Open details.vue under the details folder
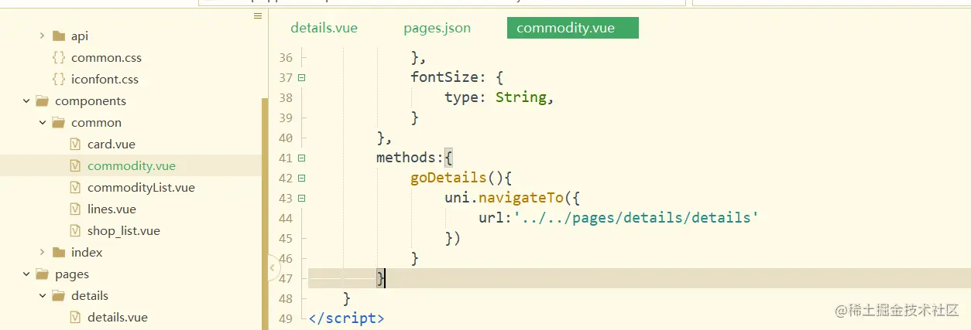This screenshot has width=971, height=330. click(x=118, y=318)
